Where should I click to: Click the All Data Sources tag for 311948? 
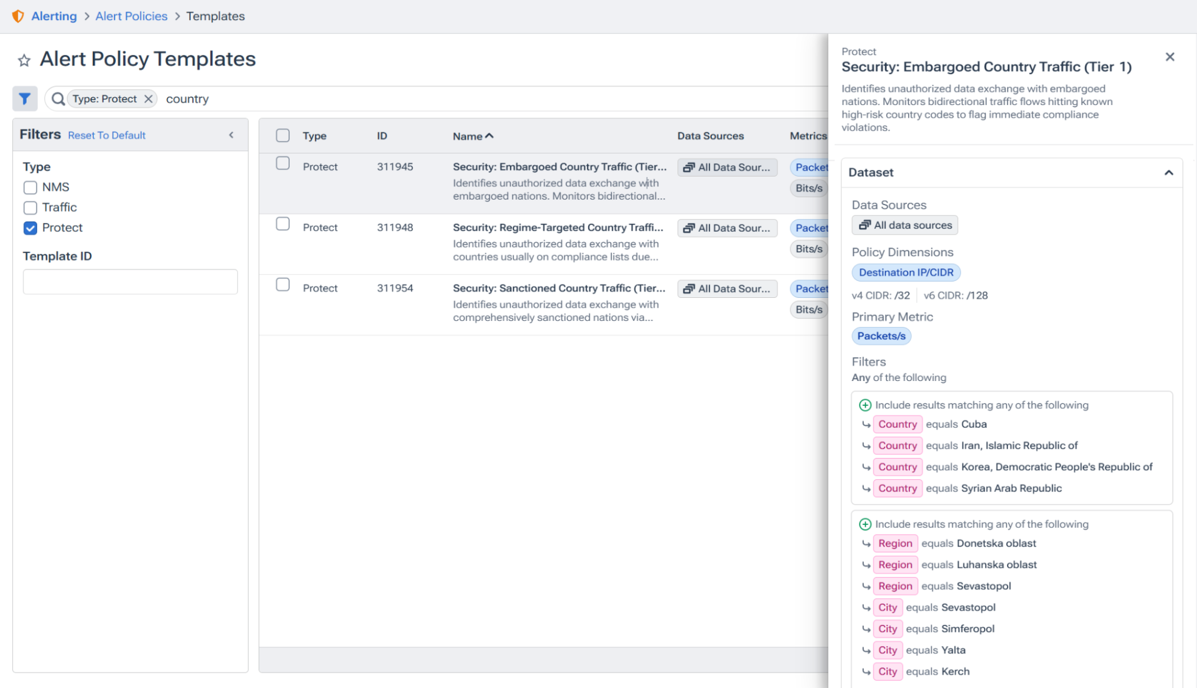(727, 228)
